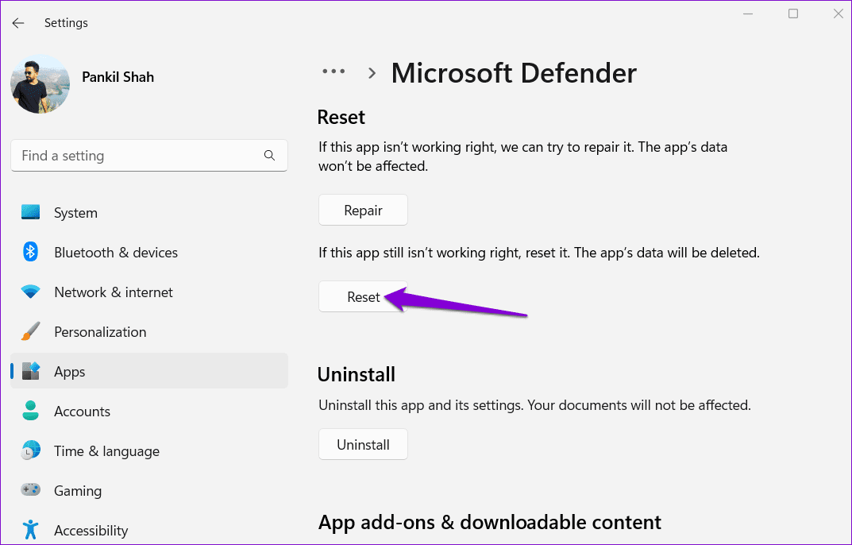The image size is (852, 545).
Task: Click the Repair button
Action: point(363,210)
